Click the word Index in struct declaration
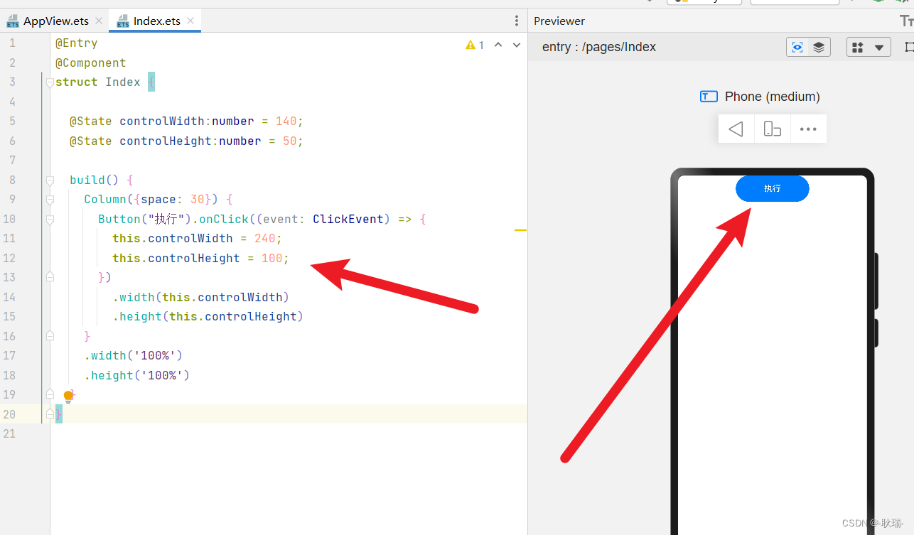The width and height of the screenshot is (914, 535). point(123,82)
